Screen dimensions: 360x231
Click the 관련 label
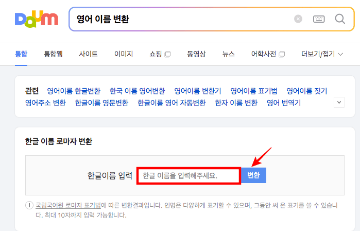32,91
